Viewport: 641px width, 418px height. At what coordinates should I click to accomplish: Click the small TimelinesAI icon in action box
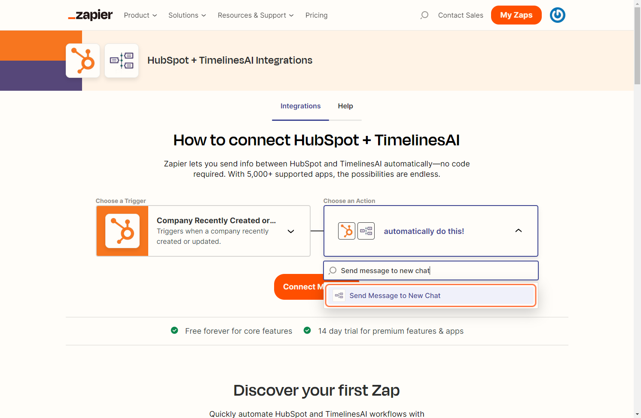(366, 231)
